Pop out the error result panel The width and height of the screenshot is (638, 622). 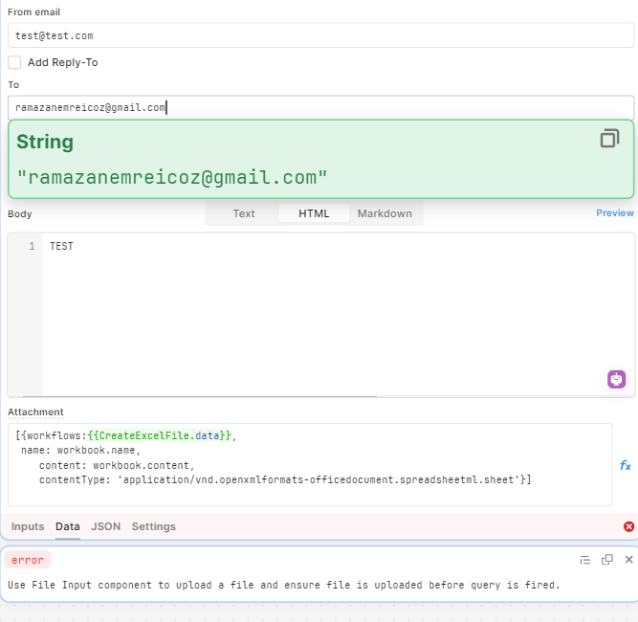tap(606, 560)
